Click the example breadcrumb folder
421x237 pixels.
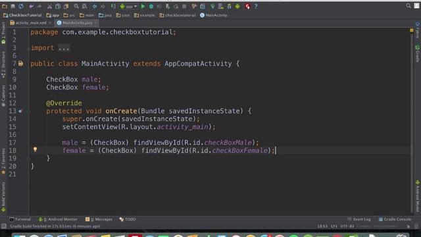click(x=145, y=15)
